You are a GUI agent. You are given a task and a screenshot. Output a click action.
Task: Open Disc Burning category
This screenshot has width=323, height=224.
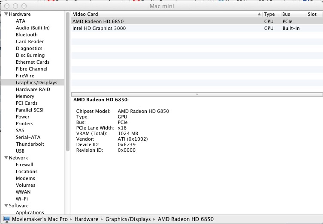(30, 55)
